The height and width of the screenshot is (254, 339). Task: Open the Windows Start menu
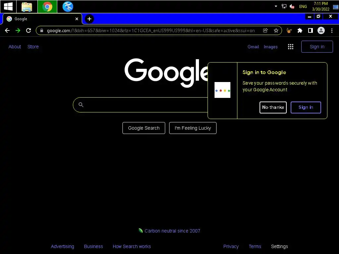pyautogui.click(x=8, y=7)
